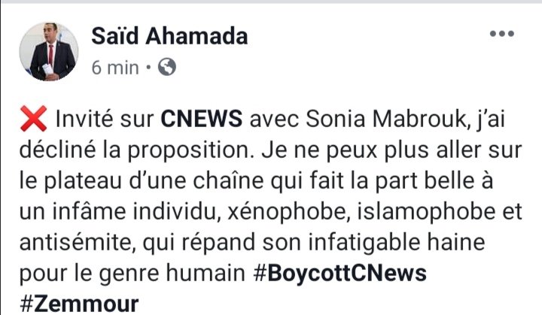
Task: Open the post options three-dots menu
Action: [x=502, y=35]
